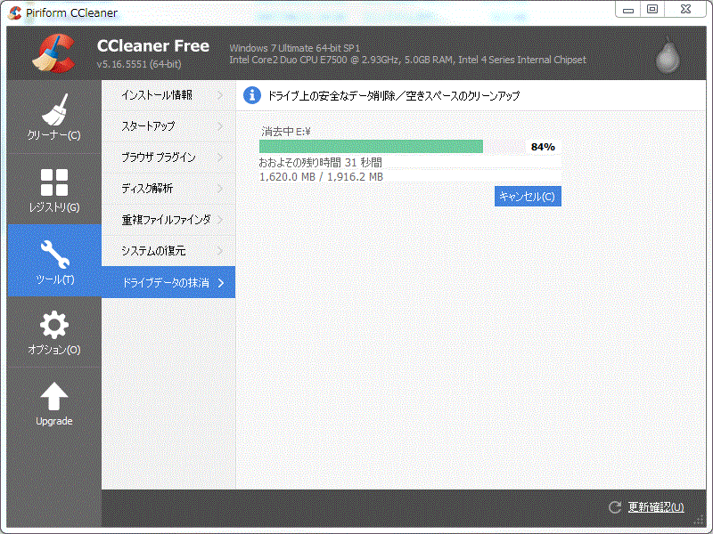Open the スタートアップ tab
Viewport: 713px width, 534px height.
coord(168,126)
